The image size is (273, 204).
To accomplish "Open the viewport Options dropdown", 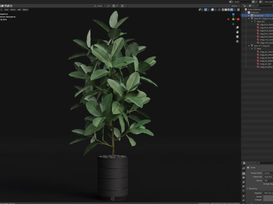I will click(x=235, y=6).
